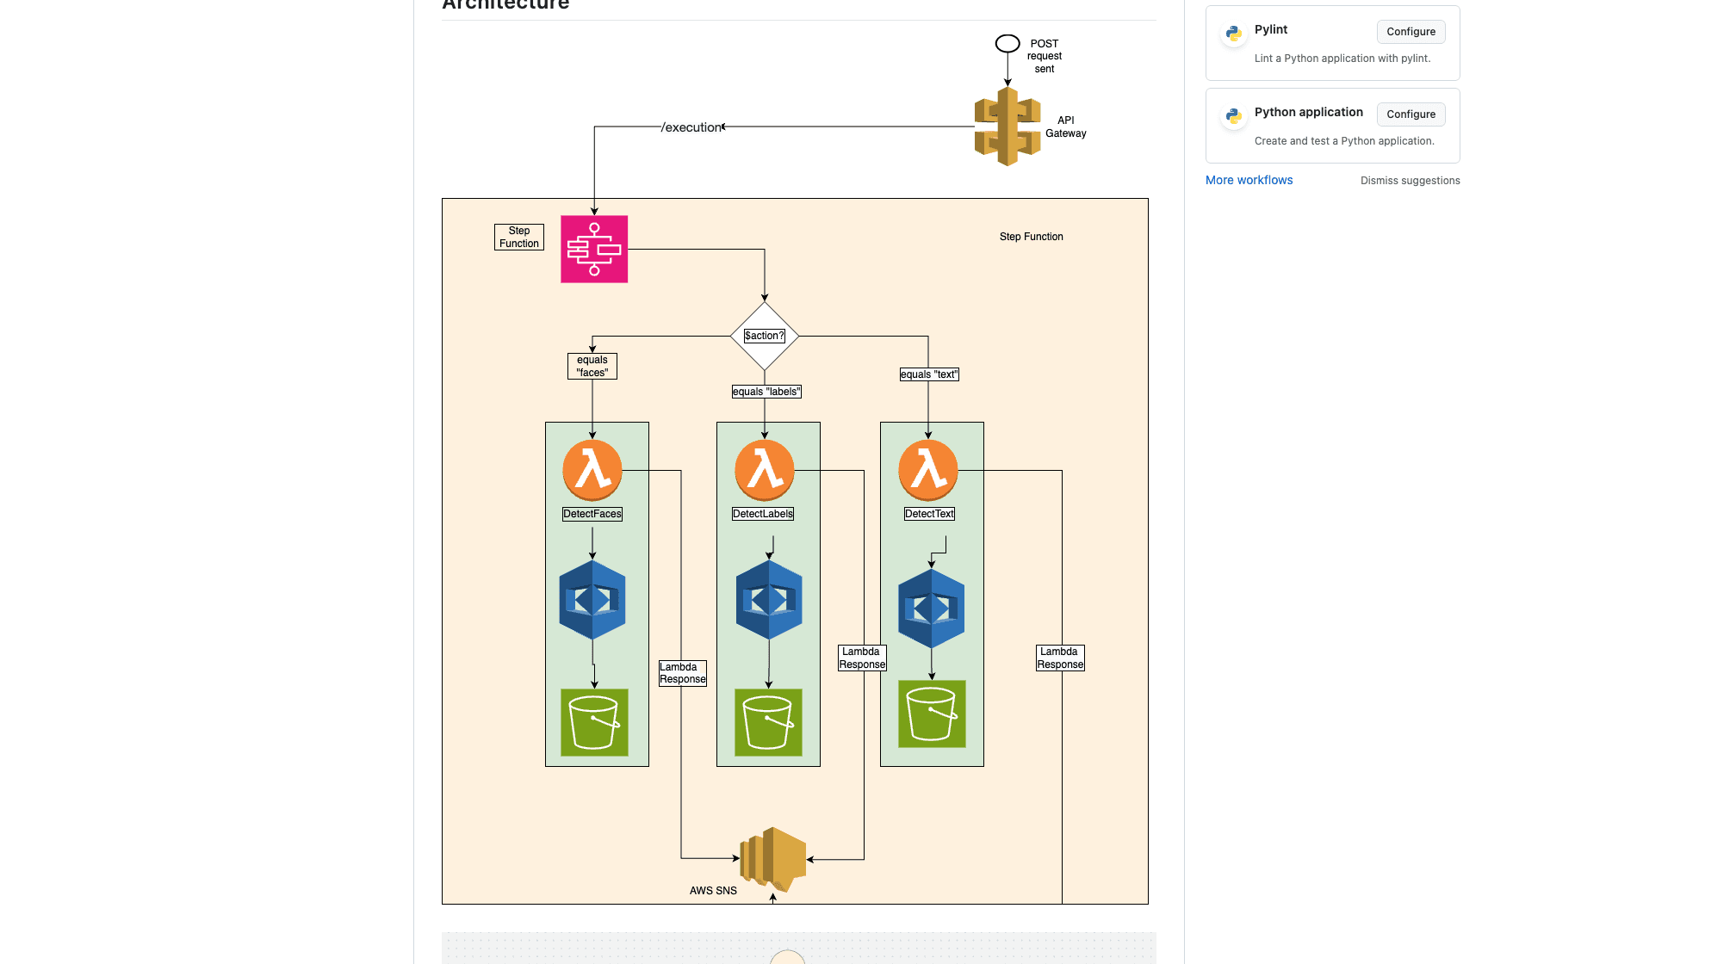Click the pink Step Function icon

pyautogui.click(x=594, y=250)
